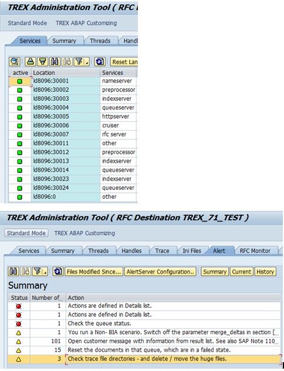
Task: Click the Location column header
Action: 66,73
